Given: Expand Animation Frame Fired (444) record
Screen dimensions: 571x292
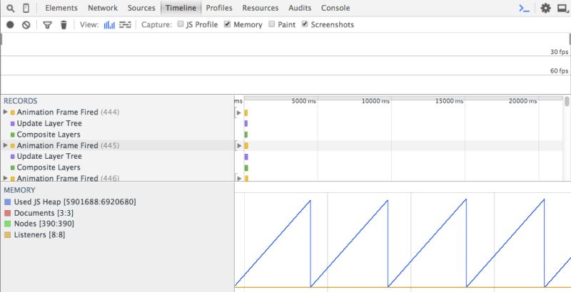Looking at the screenshot, I should [5, 113].
